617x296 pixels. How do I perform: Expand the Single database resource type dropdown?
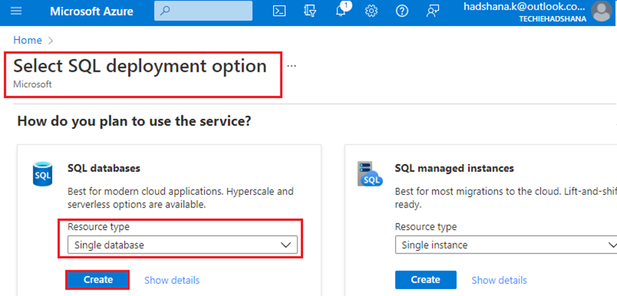point(182,245)
